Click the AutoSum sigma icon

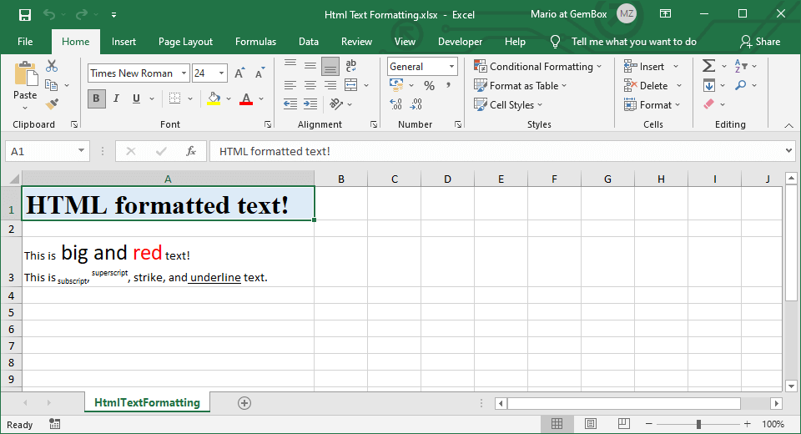tap(708, 66)
